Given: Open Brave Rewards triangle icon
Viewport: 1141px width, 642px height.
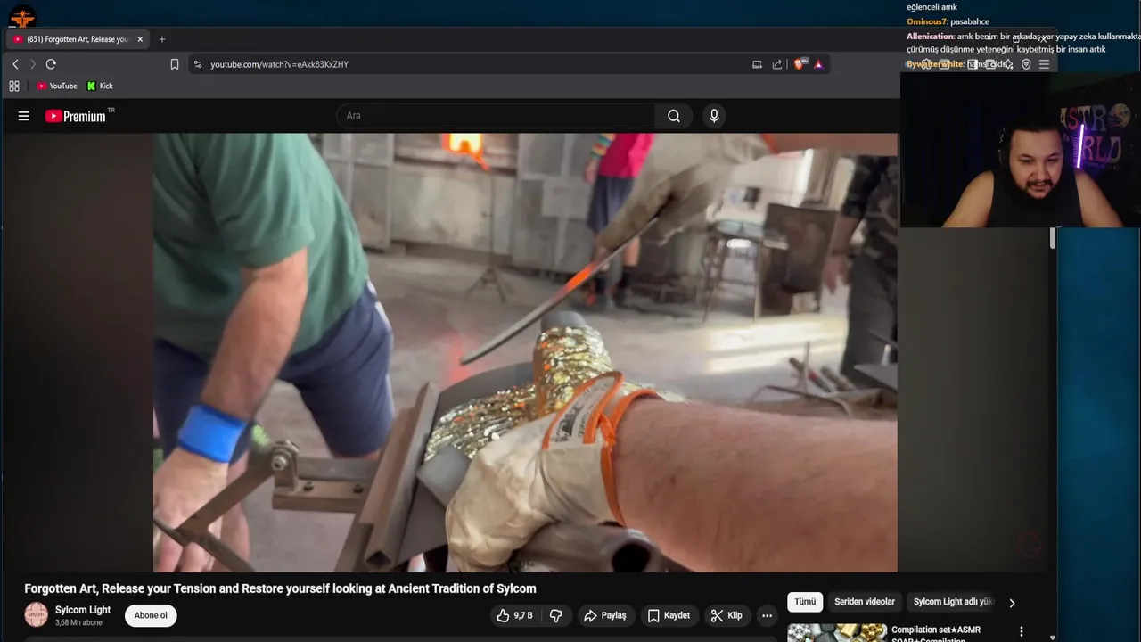Looking at the screenshot, I should coord(818,64).
